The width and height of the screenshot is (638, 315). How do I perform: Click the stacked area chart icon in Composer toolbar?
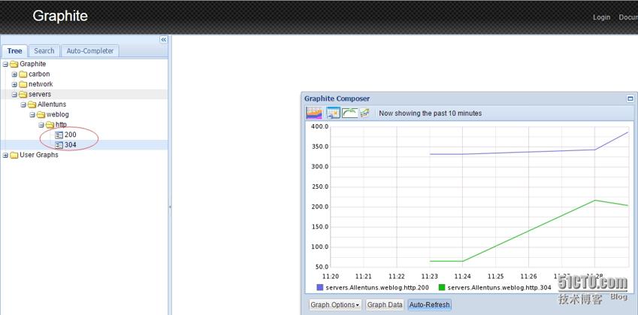click(x=313, y=113)
